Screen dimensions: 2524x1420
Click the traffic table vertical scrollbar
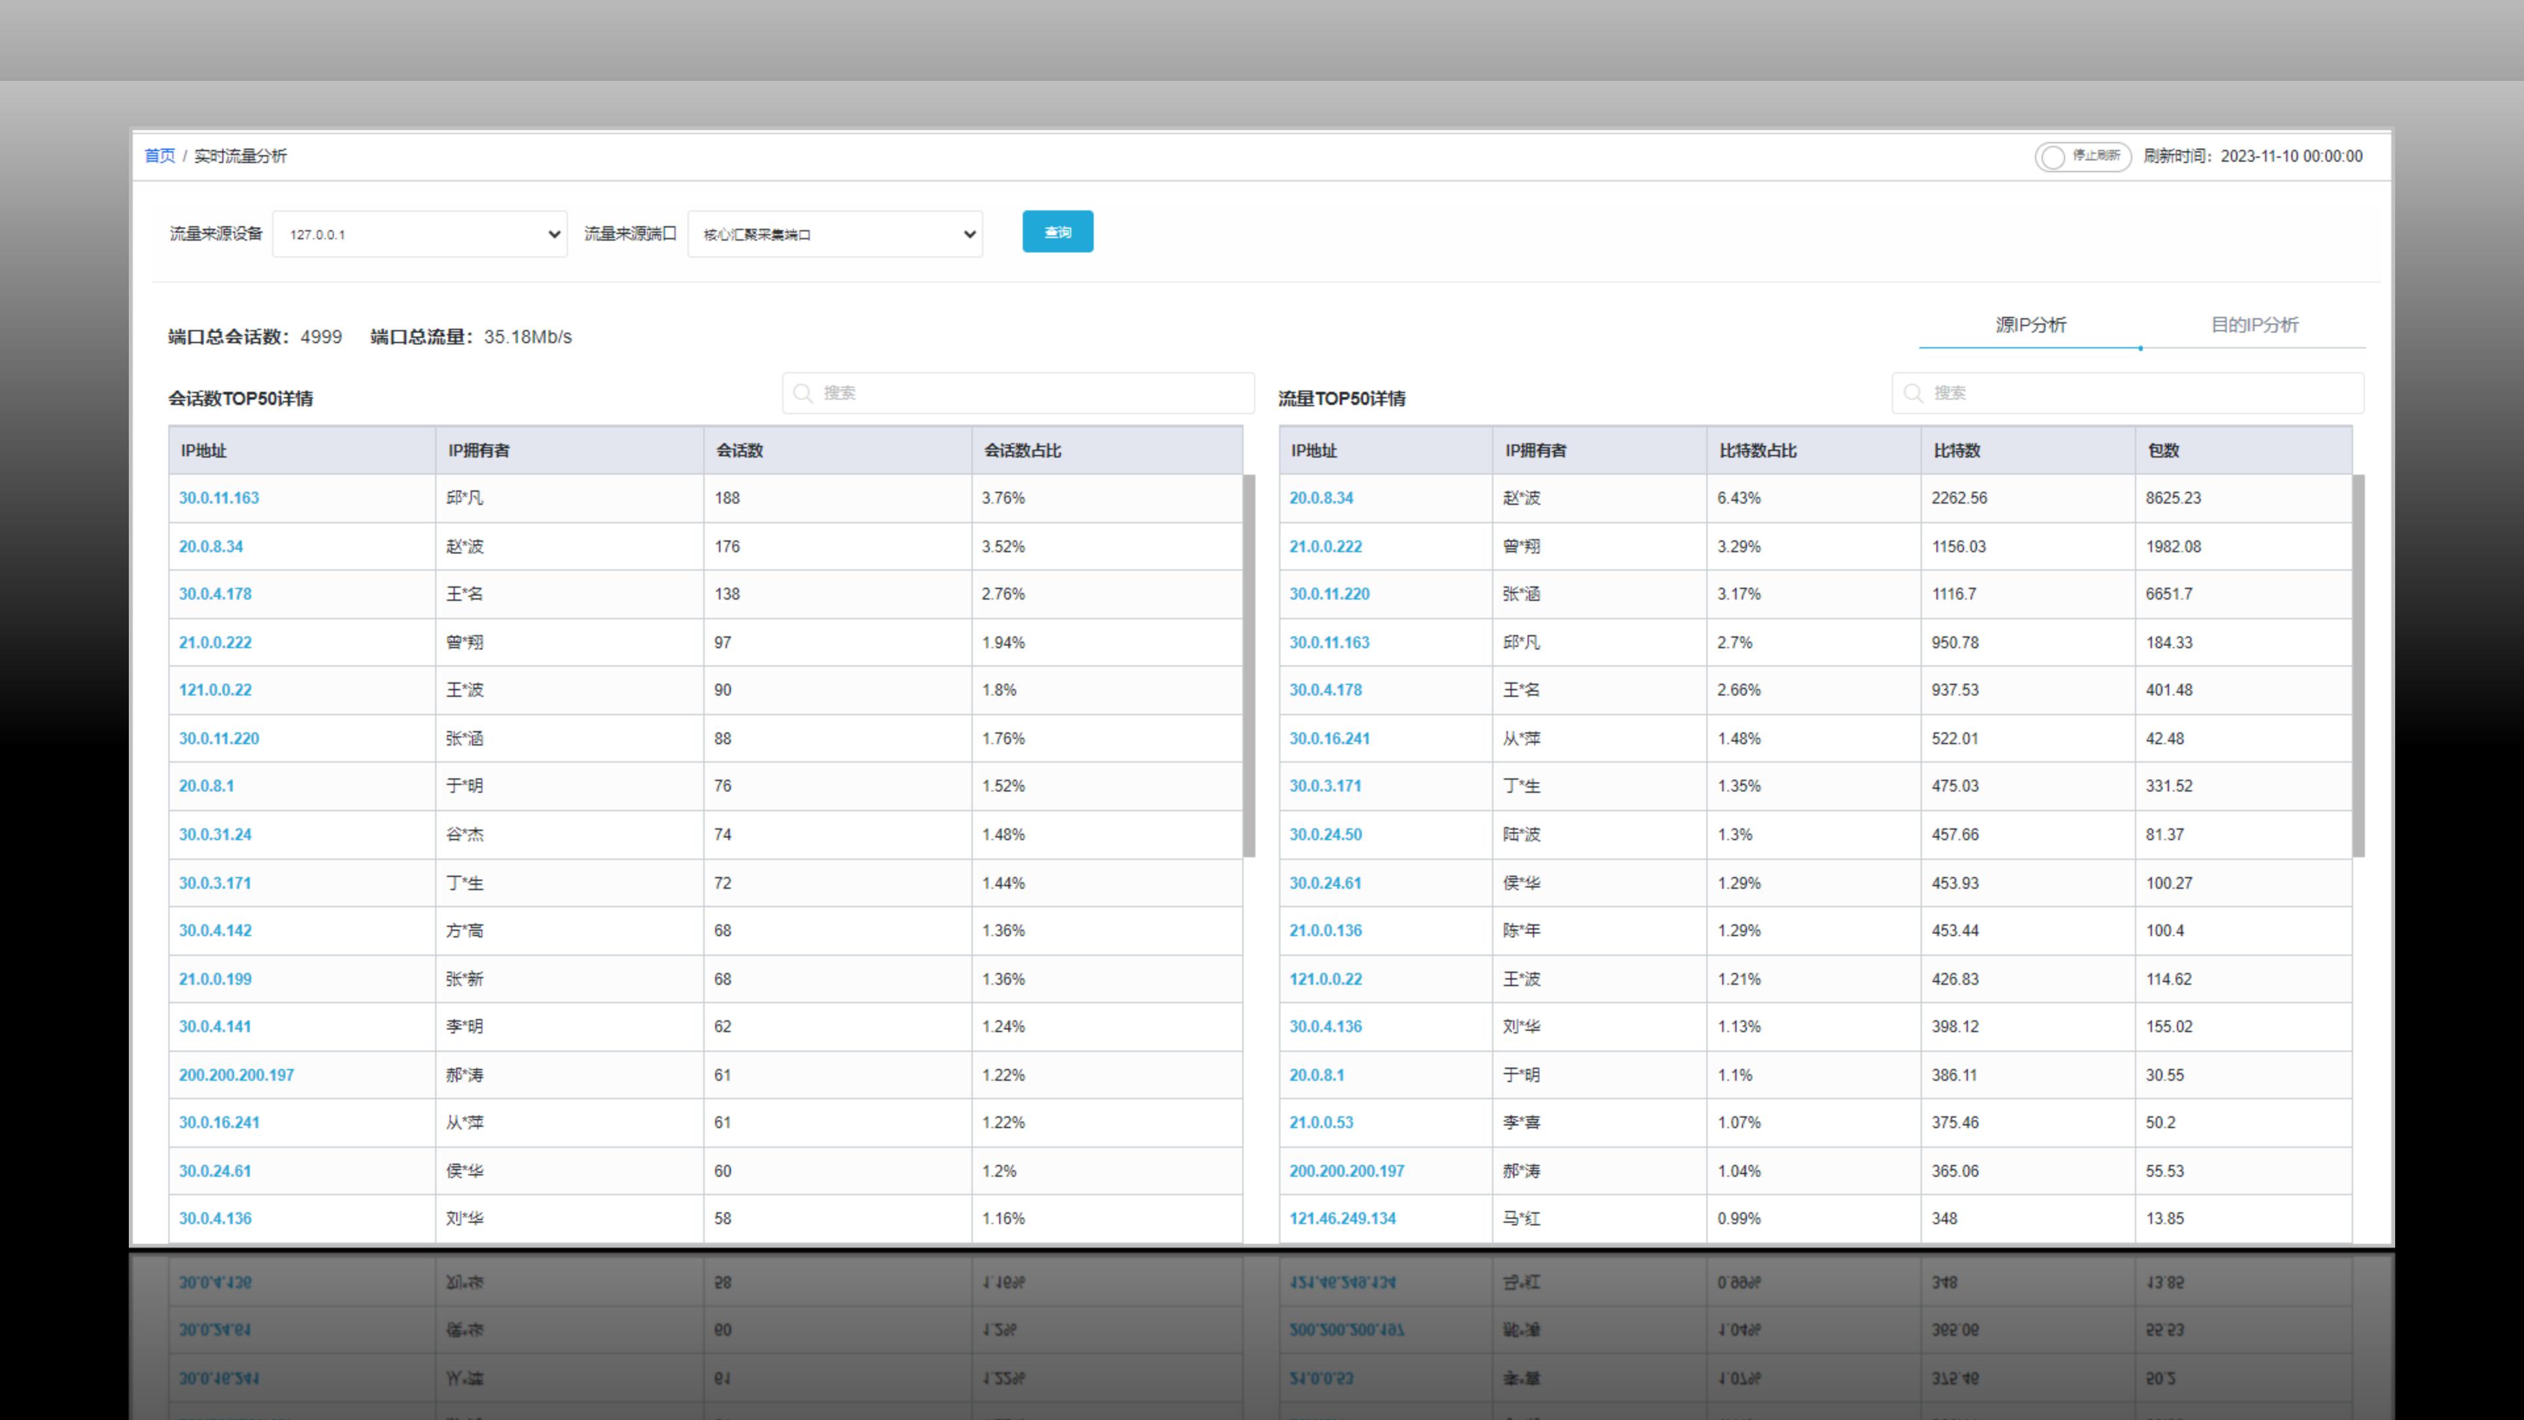(2358, 667)
